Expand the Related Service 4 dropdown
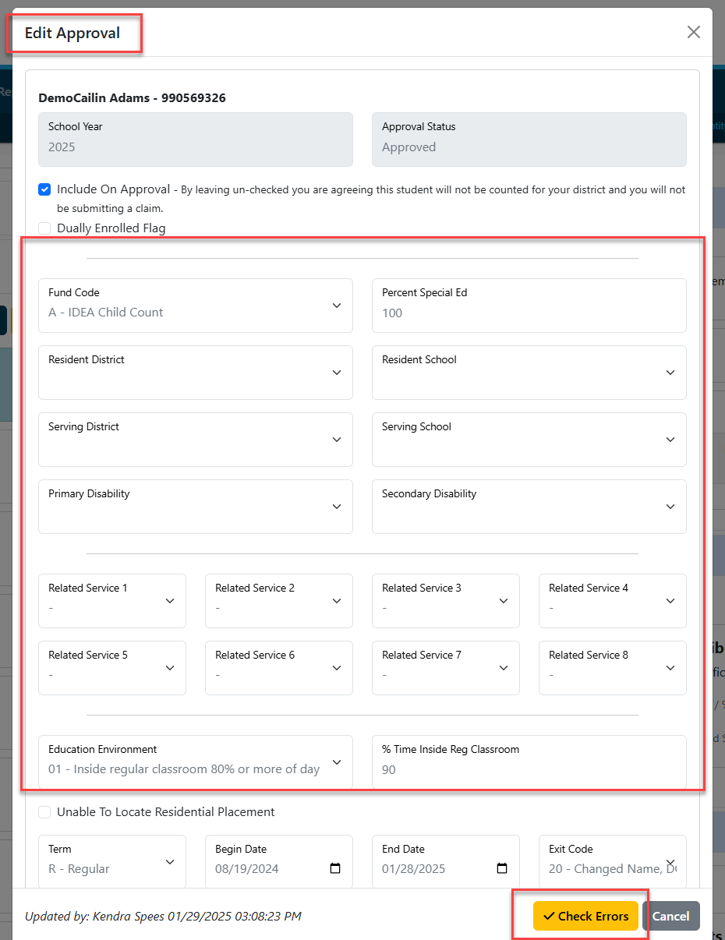The image size is (725, 940). (x=613, y=601)
